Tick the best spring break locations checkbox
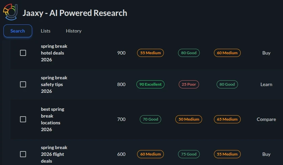 click(x=23, y=119)
